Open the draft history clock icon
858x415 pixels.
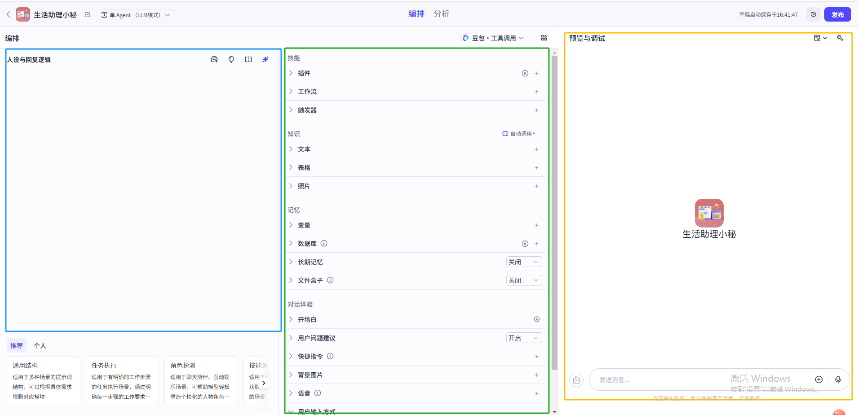814,14
